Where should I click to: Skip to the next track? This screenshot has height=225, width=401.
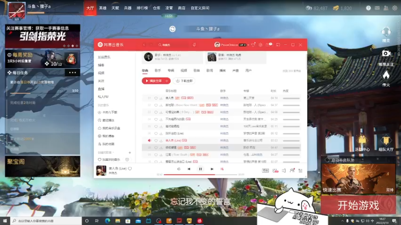coord(212,169)
